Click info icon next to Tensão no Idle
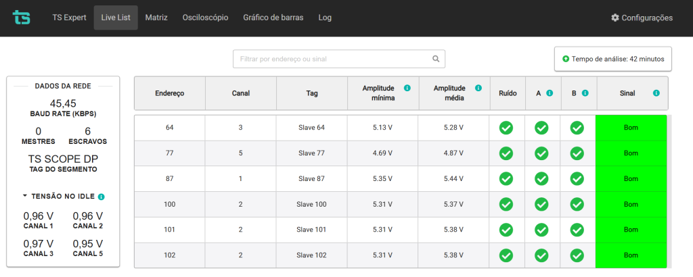This screenshot has width=693, height=277. click(102, 197)
